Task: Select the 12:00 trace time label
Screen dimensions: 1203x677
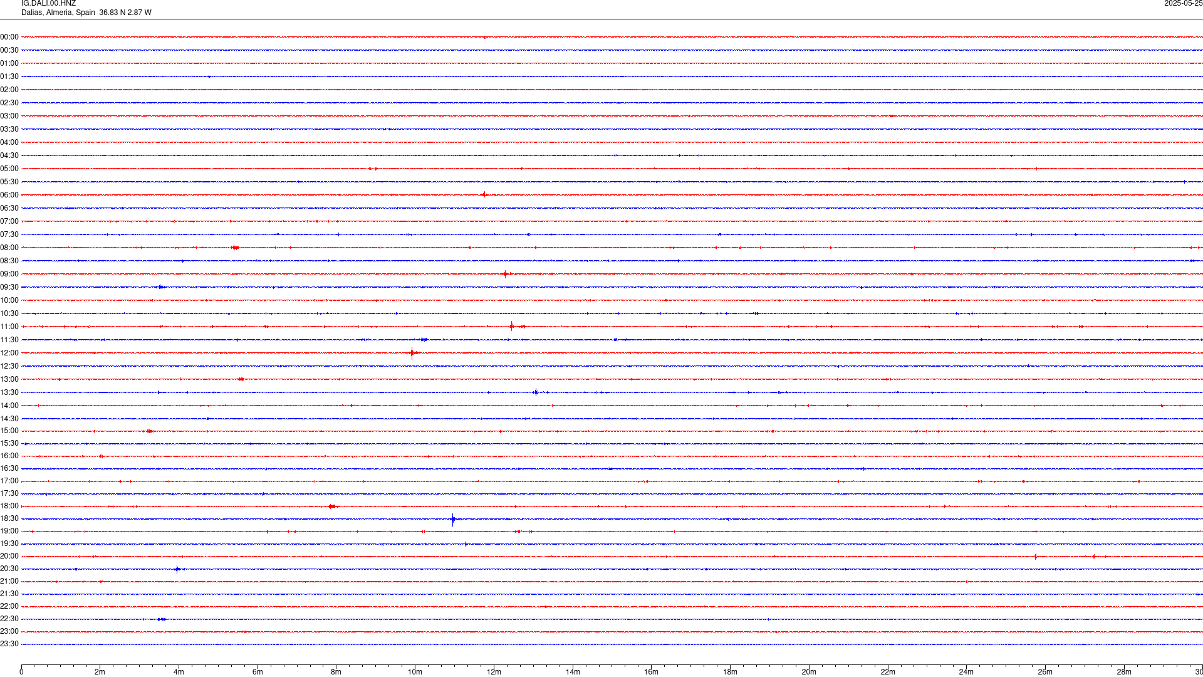Action: click(x=9, y=353)
